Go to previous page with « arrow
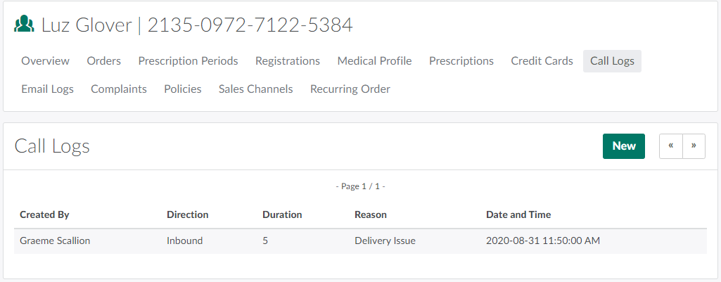The height and width of the screenshot is (282, 721). pyautogui.click(x=671, y=146)
